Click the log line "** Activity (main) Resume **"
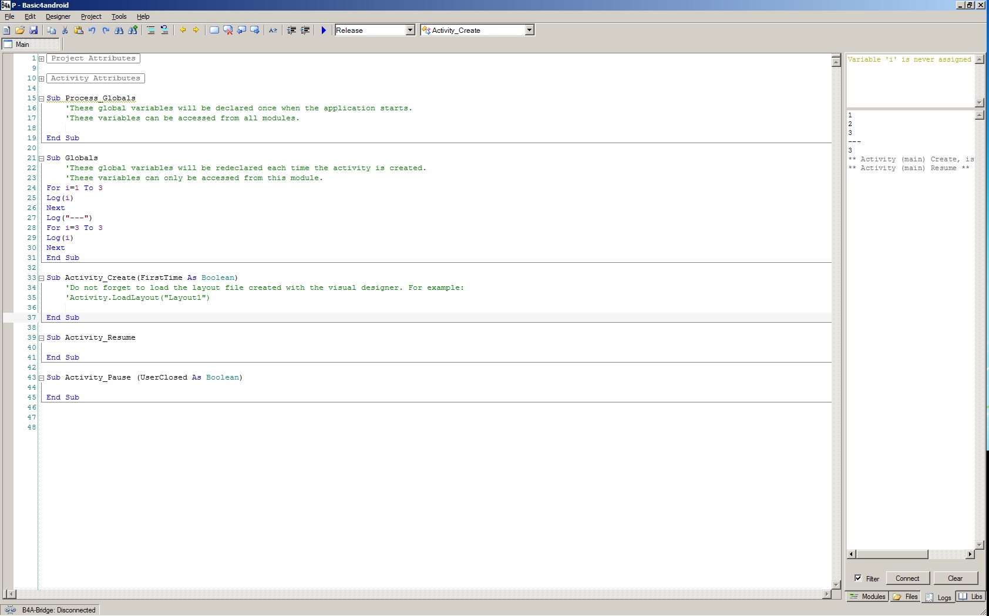Image resolution: width=989 pixels, height=616 pixels. pos(909,168)
